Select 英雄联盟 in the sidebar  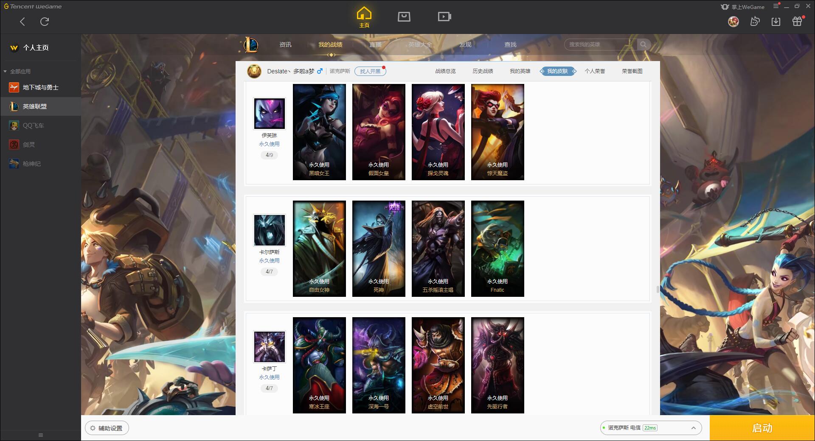point(40,106)
